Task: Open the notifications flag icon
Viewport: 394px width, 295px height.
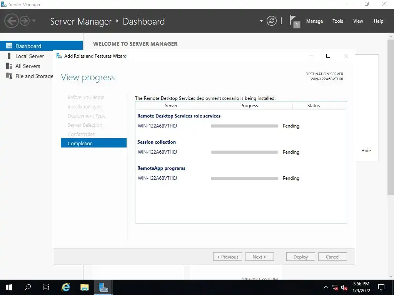Action: [294, 22]
